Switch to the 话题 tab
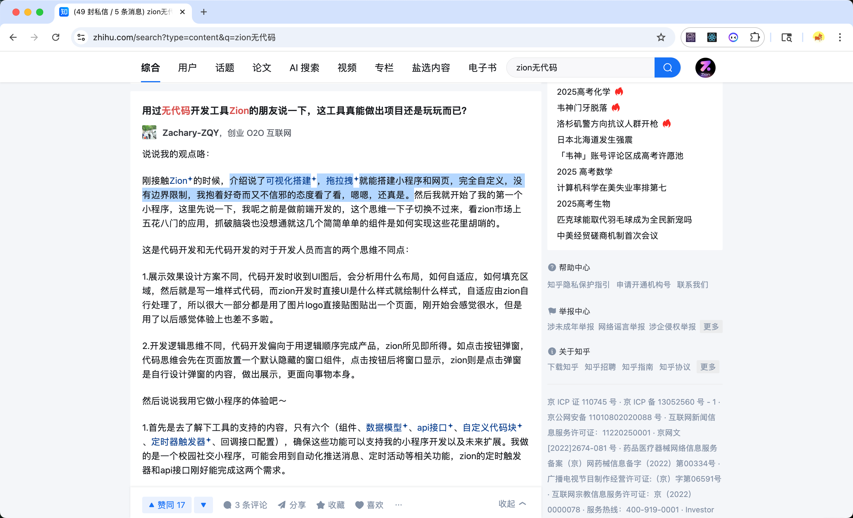This screenshot has width=853, height=518. click(225, 67)
